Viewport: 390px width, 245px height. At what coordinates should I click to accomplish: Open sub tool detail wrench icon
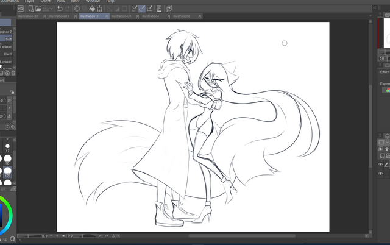tap(13, 127)
